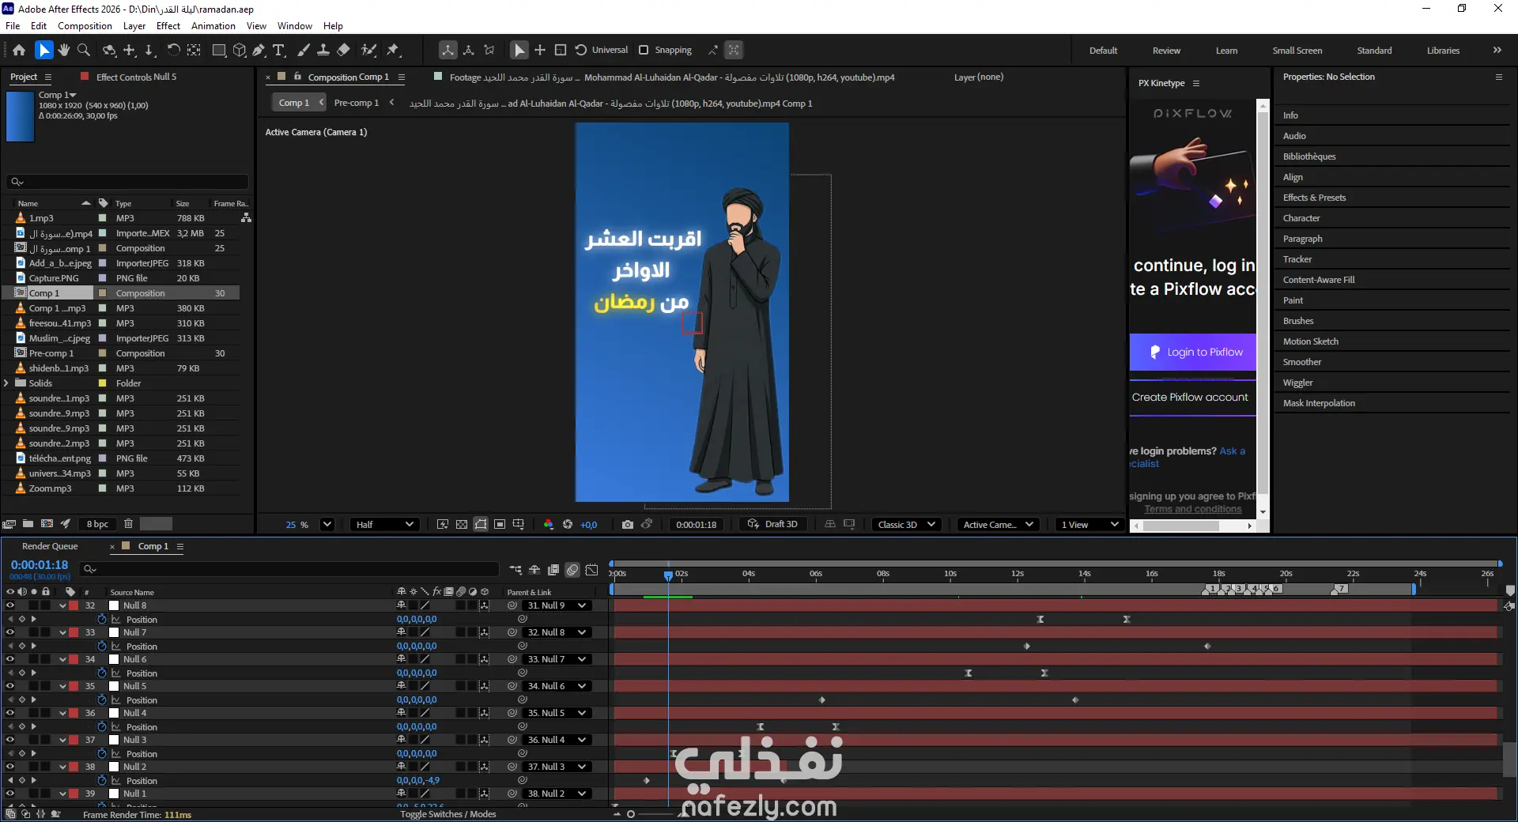Select the Rectangle shape tool
1518x822 pixels.
coord(219,50)
